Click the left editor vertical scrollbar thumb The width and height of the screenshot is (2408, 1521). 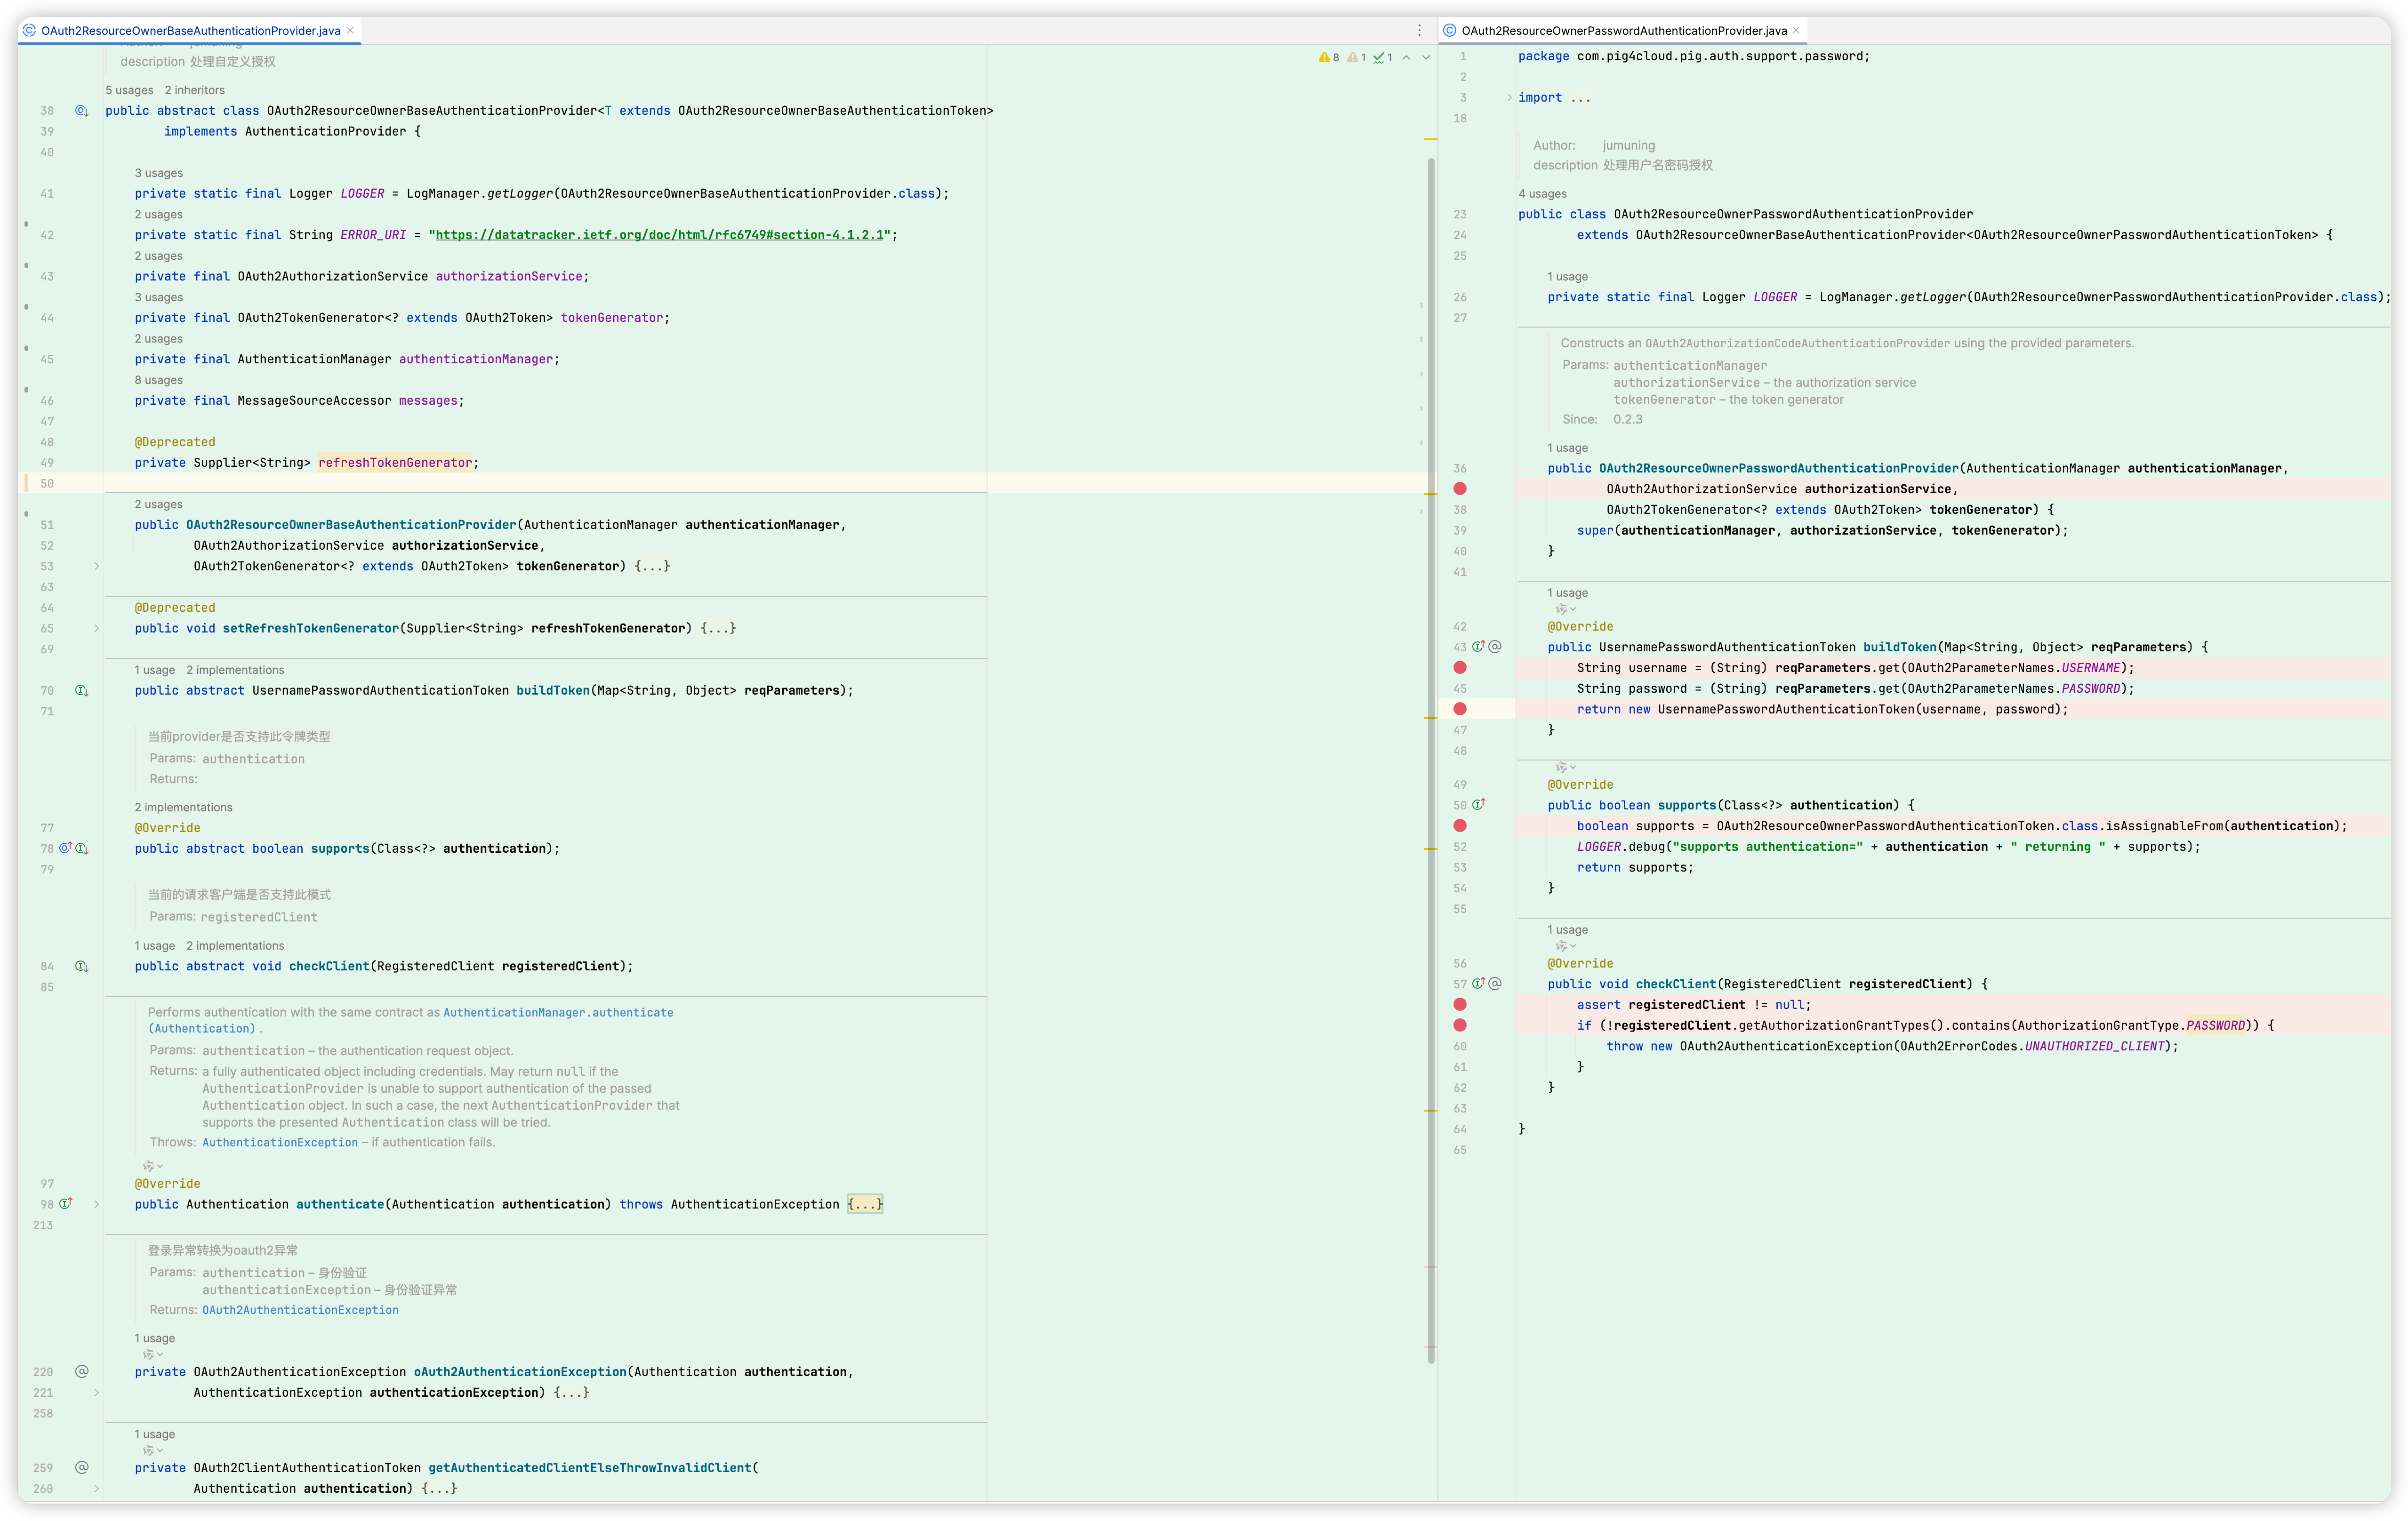[1431, 760]
